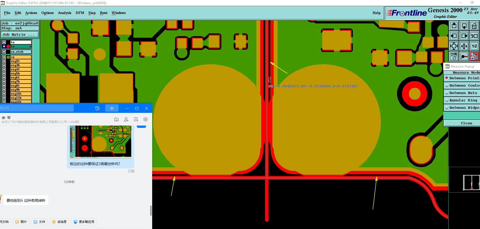Toggle checkbox for layer sig5b
The width and height of the screenshot is (480, 229).
(x=4, y=73)
